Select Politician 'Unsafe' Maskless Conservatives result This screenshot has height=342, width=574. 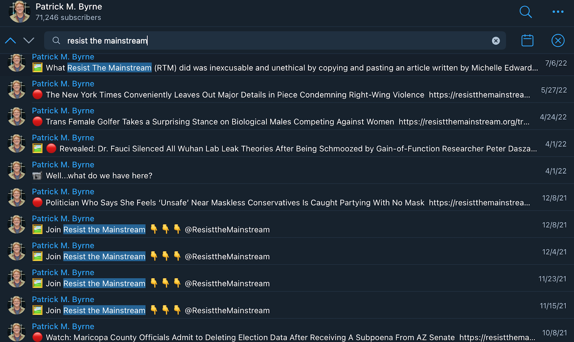click(x=287, y=197)
